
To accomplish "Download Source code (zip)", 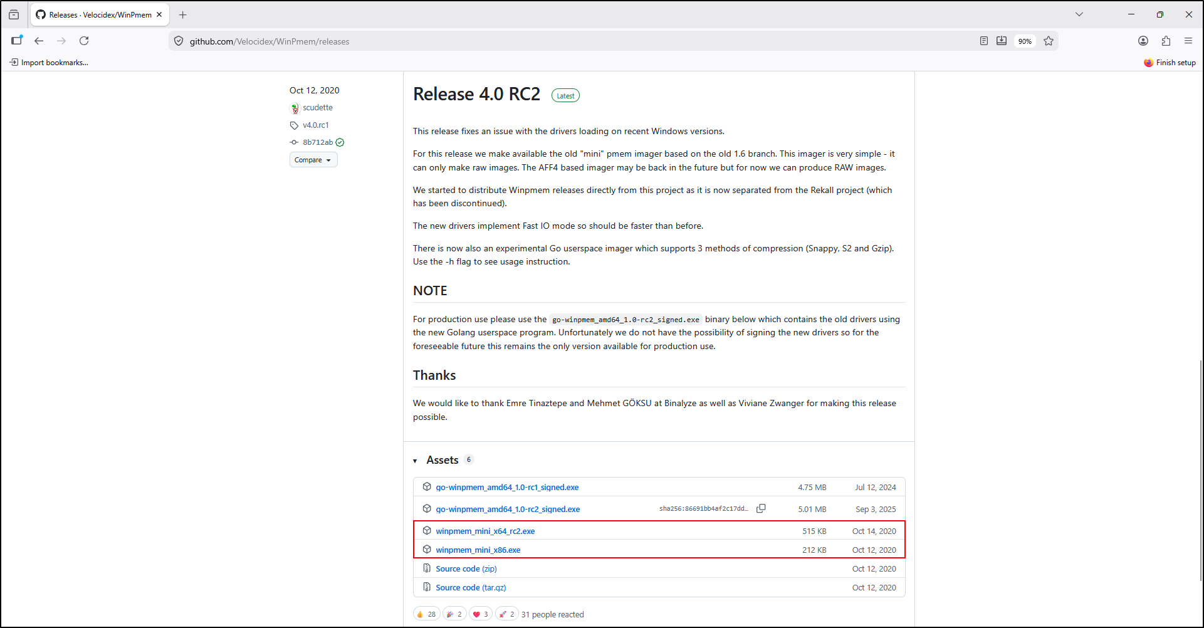I will 466,568.
